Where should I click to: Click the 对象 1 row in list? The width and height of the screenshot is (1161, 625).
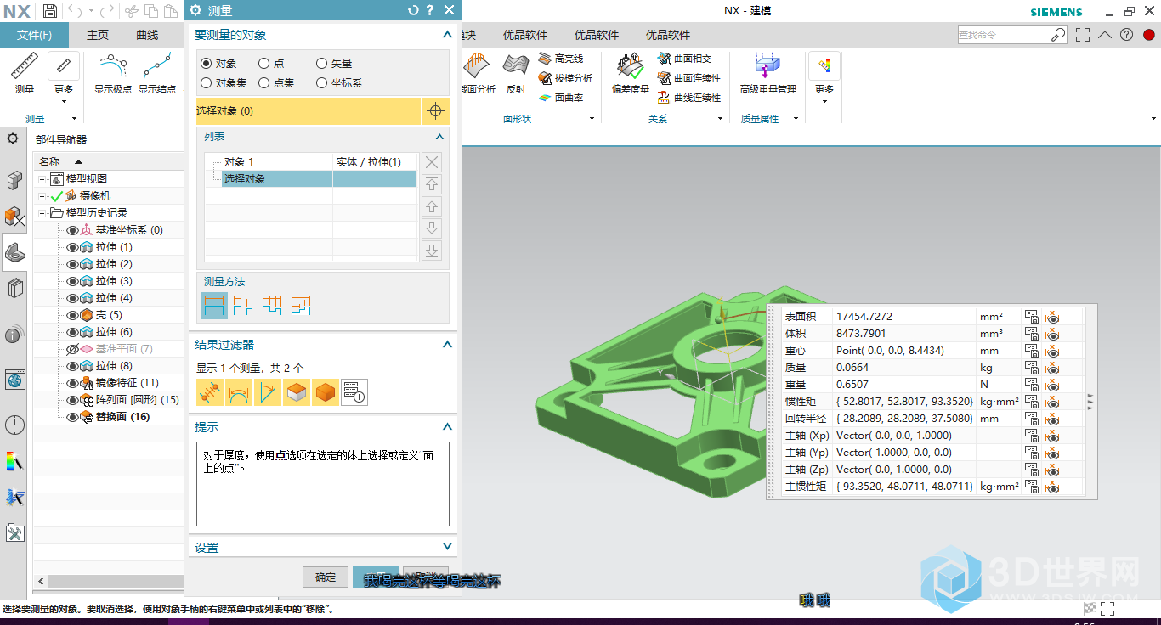coord(311,162)
